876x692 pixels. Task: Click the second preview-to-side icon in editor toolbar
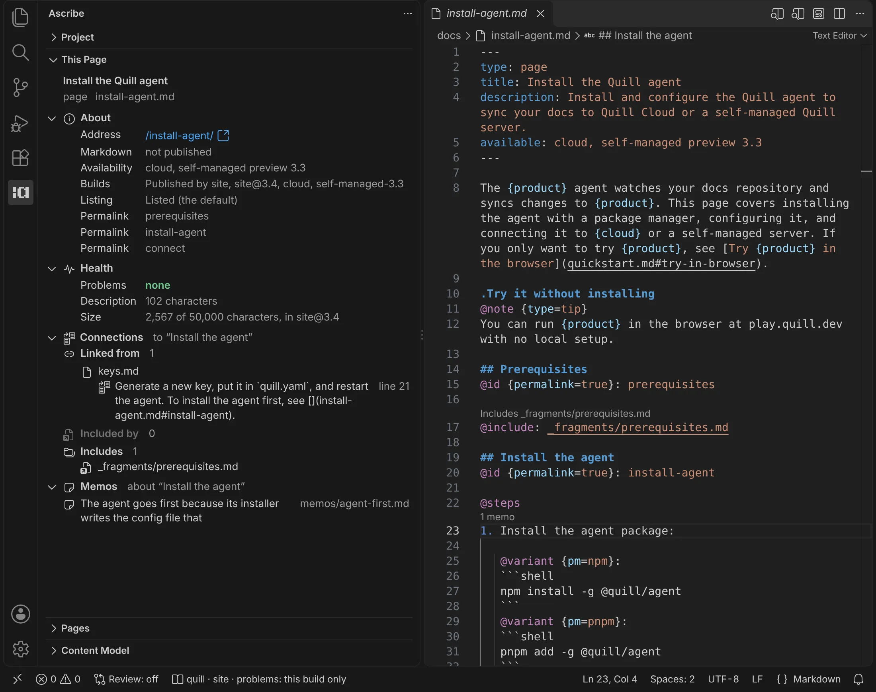(798, 14)
